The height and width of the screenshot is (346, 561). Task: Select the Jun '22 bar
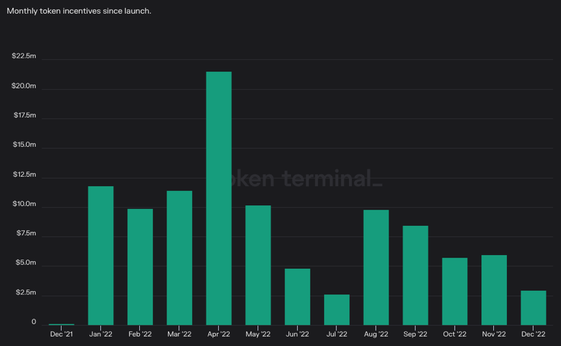point(297,296)
